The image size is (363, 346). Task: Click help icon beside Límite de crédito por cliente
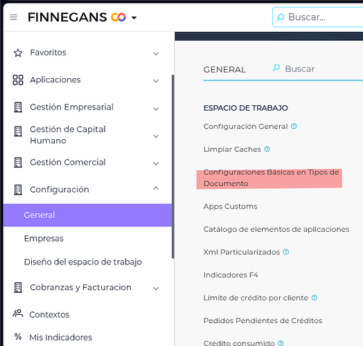pos(314,298)
